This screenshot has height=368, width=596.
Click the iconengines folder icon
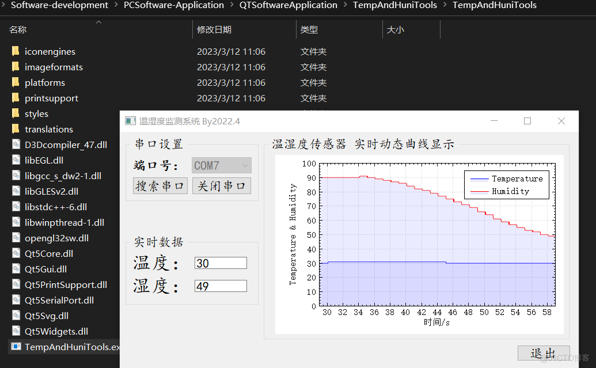point(16,51)
